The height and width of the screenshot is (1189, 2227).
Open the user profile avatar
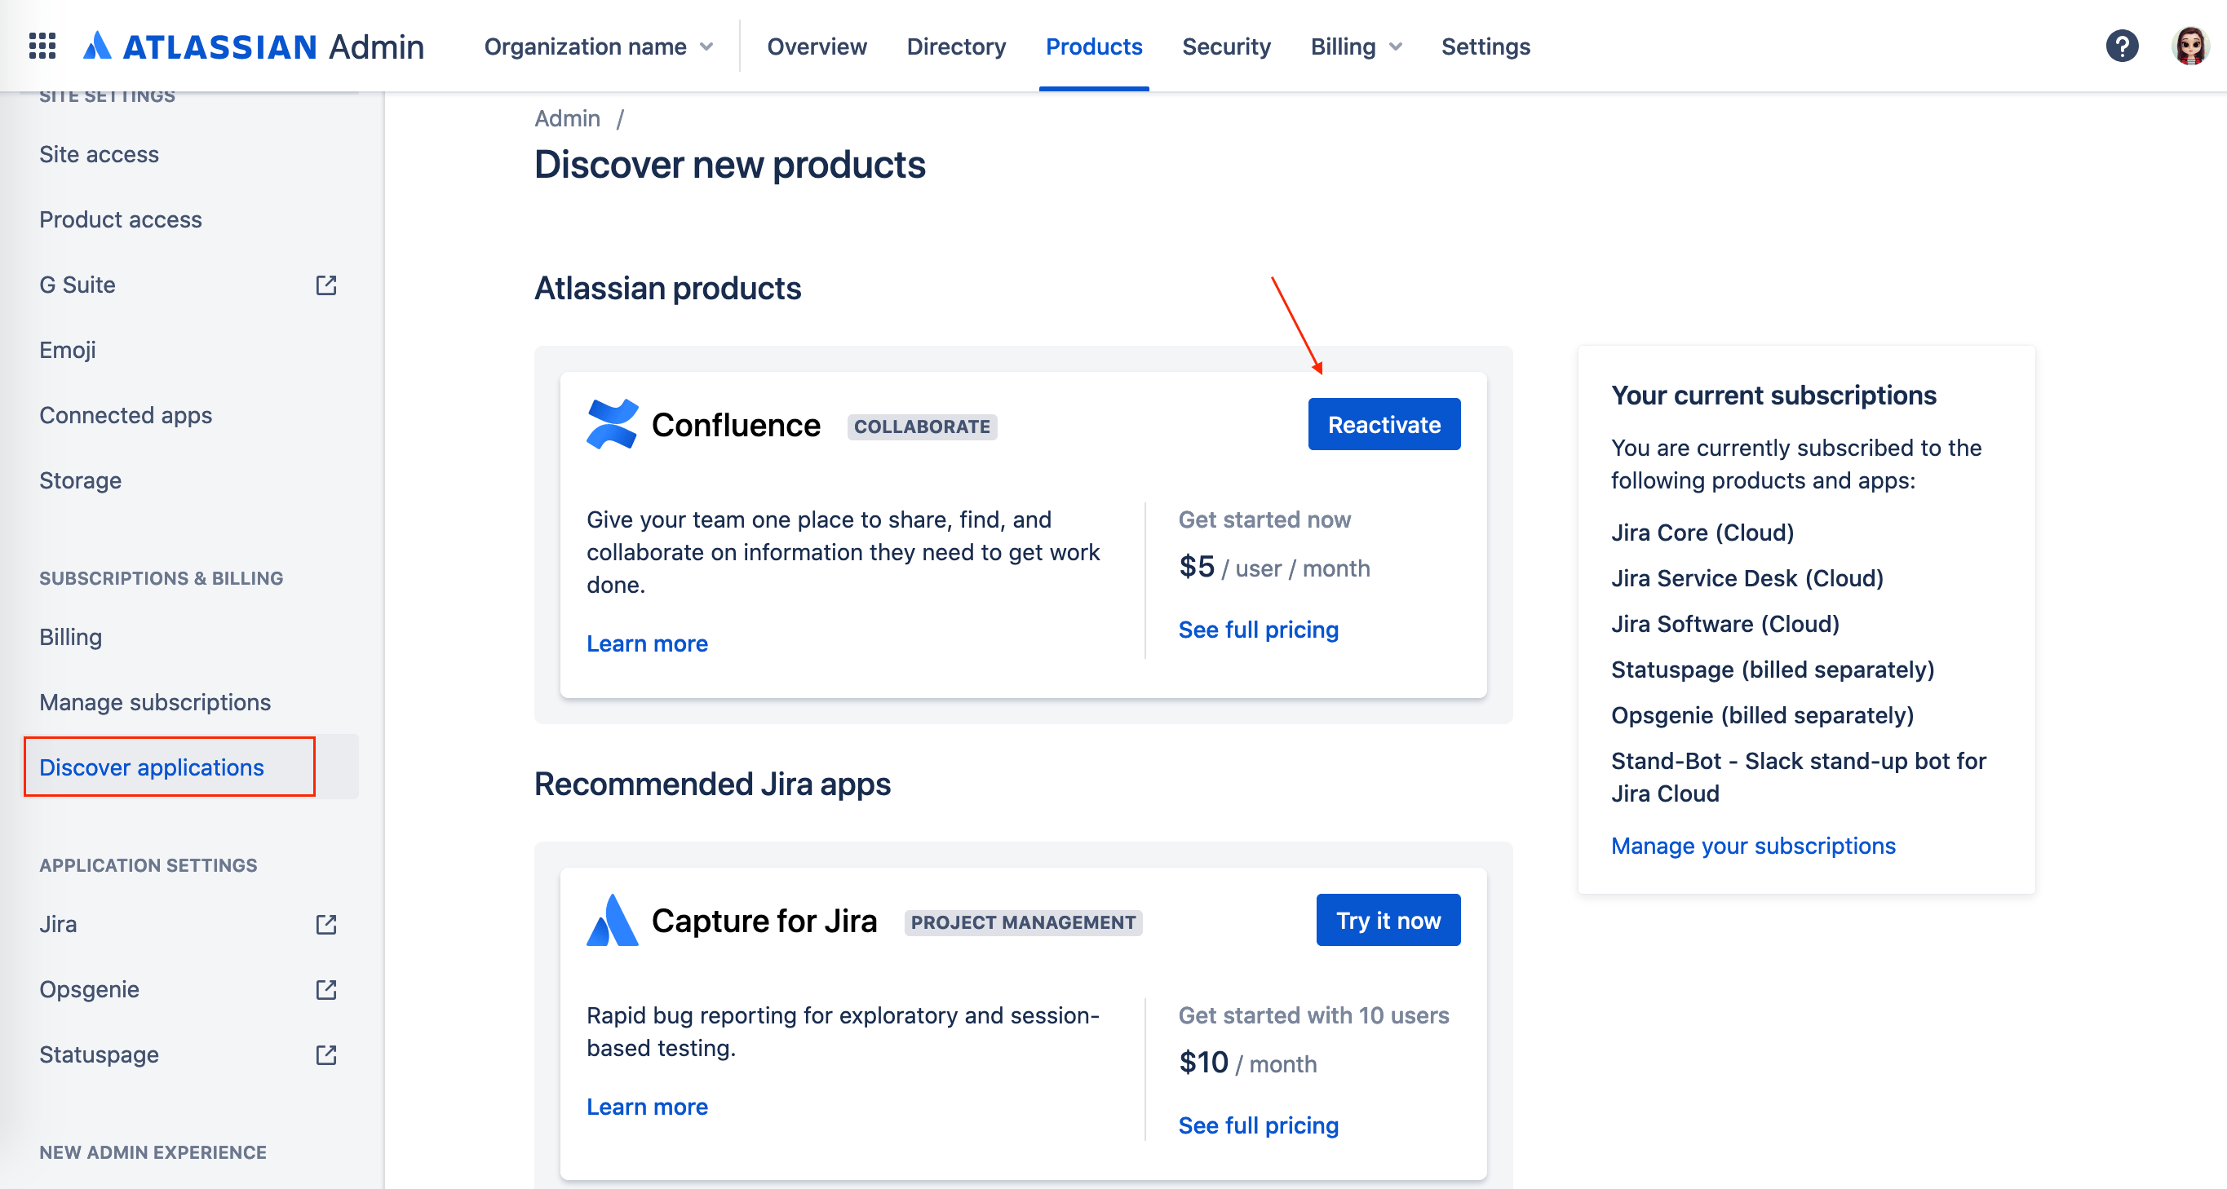[2189, 46]
